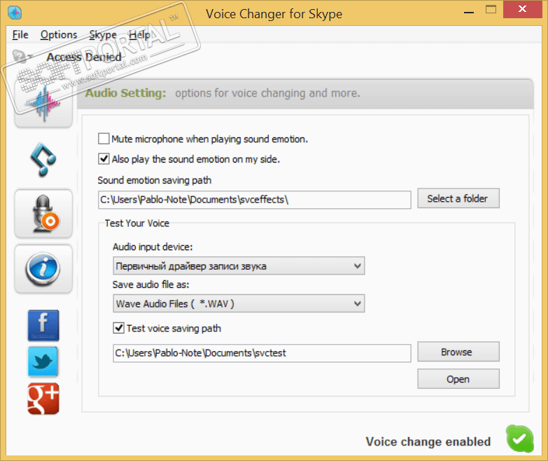
Task: Open the Twitter bird icon
Action: [43, 362]
